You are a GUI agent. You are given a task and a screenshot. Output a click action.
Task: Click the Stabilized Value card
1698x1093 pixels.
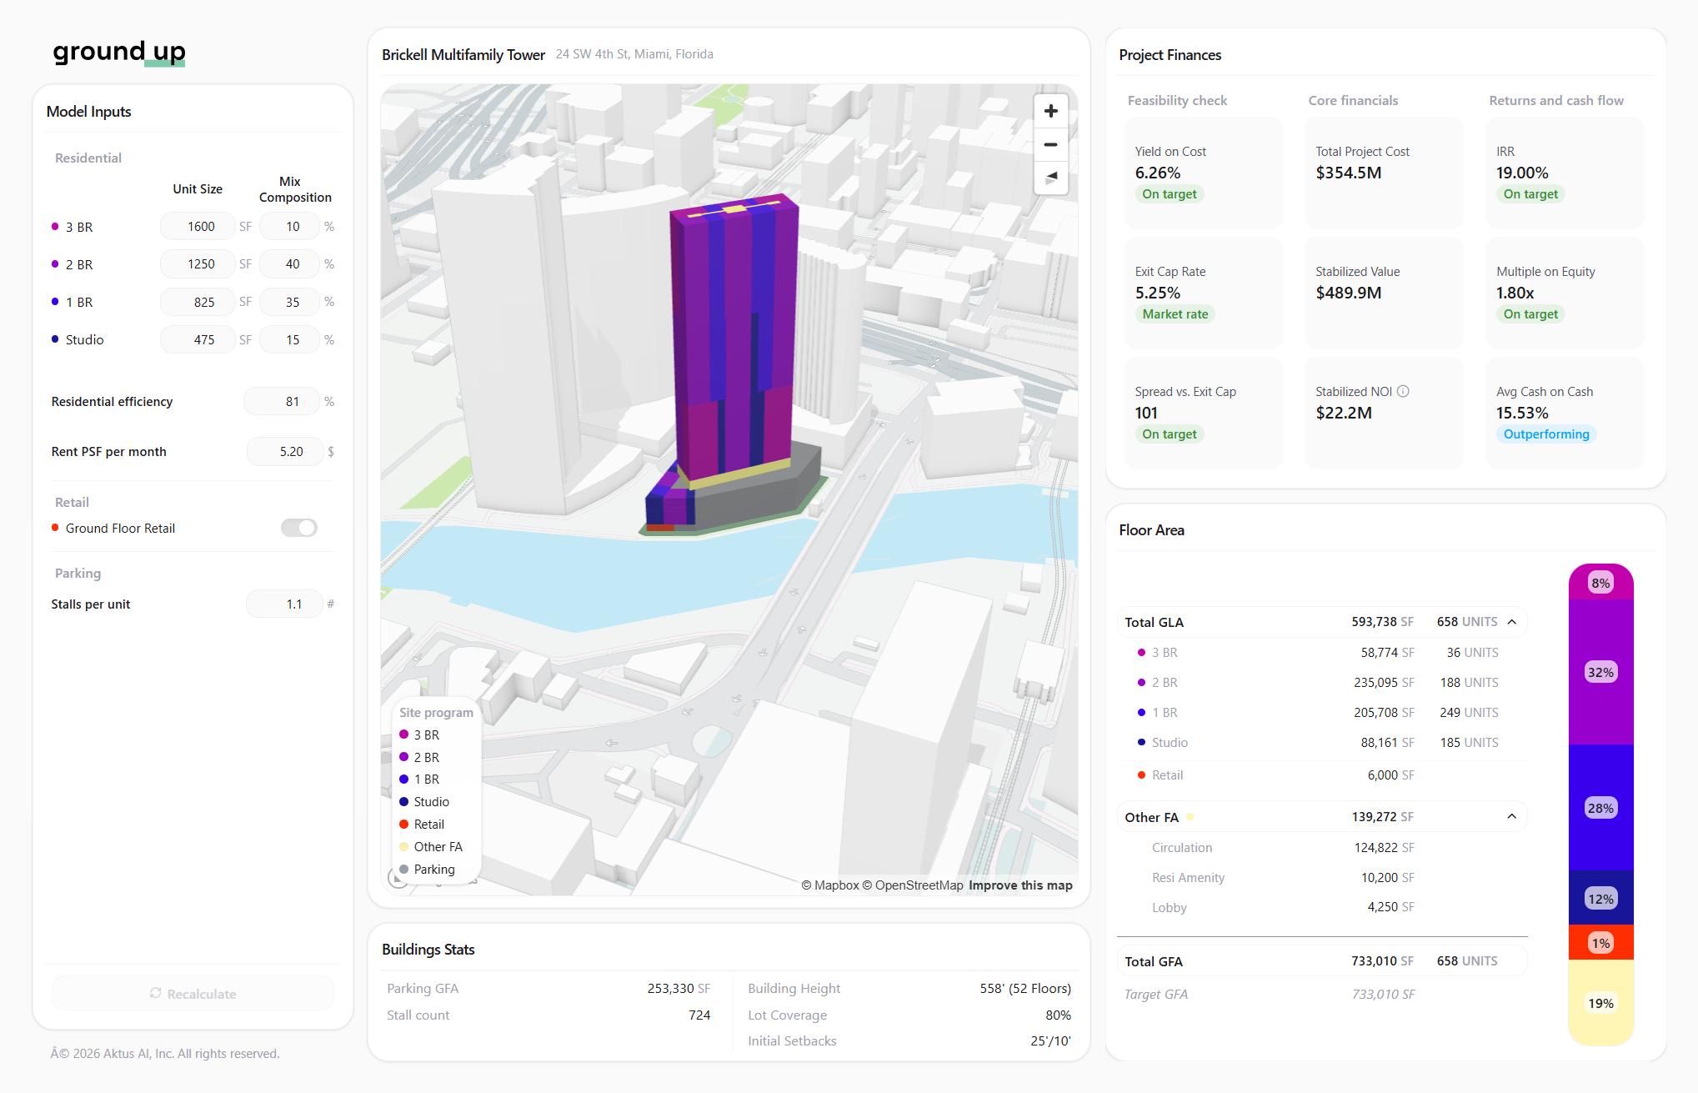click(1384, 293)
